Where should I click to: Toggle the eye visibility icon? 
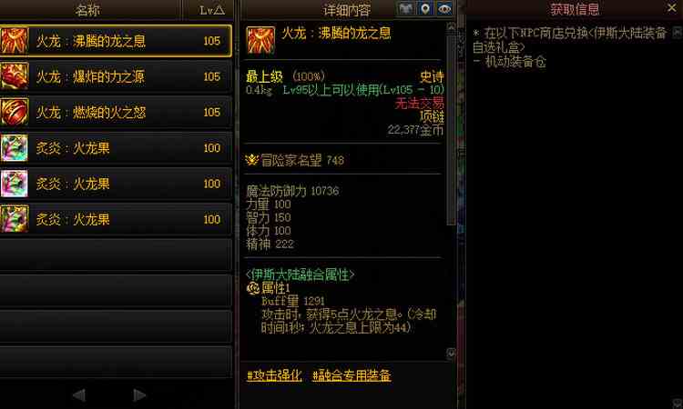444,9
